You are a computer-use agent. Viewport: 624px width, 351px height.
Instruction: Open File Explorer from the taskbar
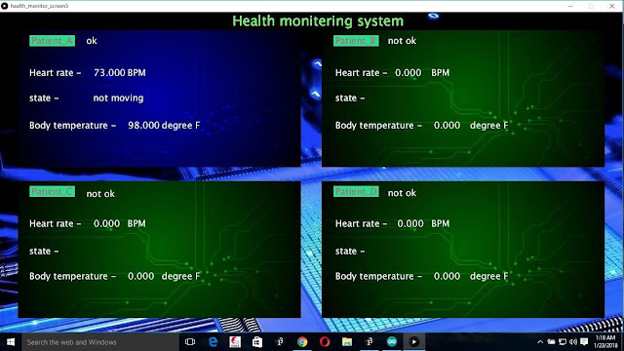347,342
